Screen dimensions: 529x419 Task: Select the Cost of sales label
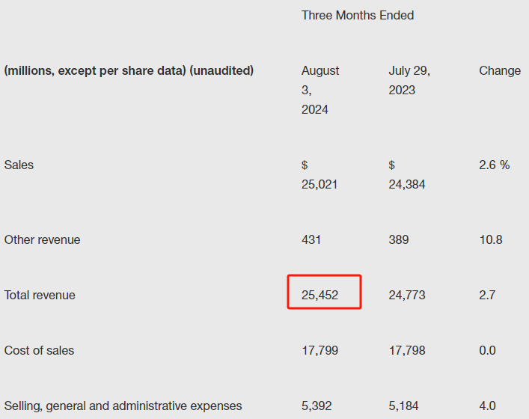[x=39, y=350]
